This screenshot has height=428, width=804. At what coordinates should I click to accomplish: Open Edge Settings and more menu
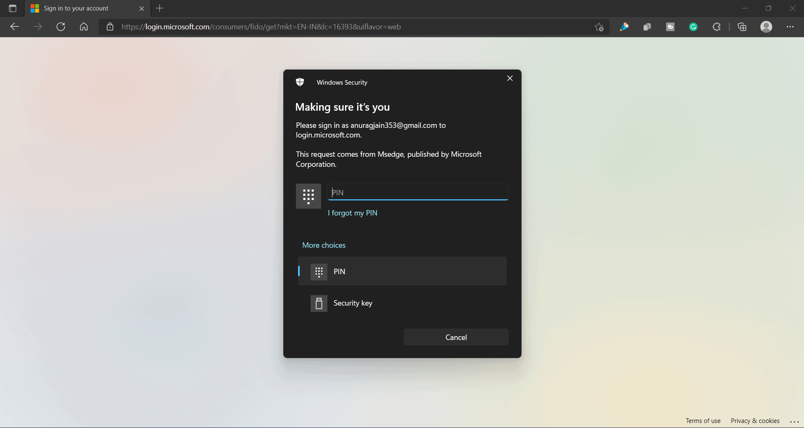click(x=790, y=27)
